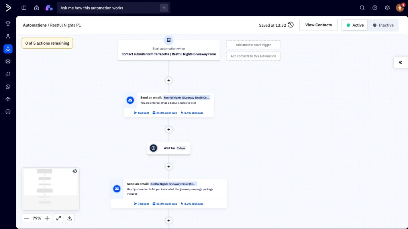Open Reports chart icon in sidebar
The height and width of the screenshot is (229, 408).
(8, 112)
